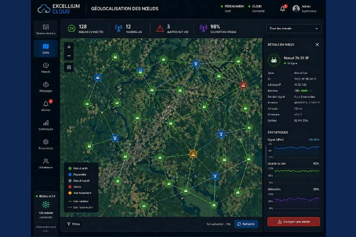Open Paramètres settings
The image size is (356, 237).
point(46,145)
